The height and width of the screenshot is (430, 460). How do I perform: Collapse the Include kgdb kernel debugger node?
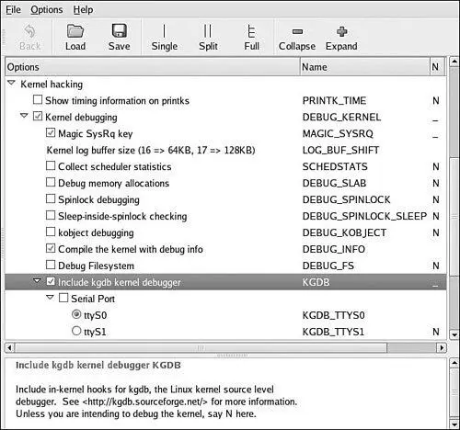point(37,281)
